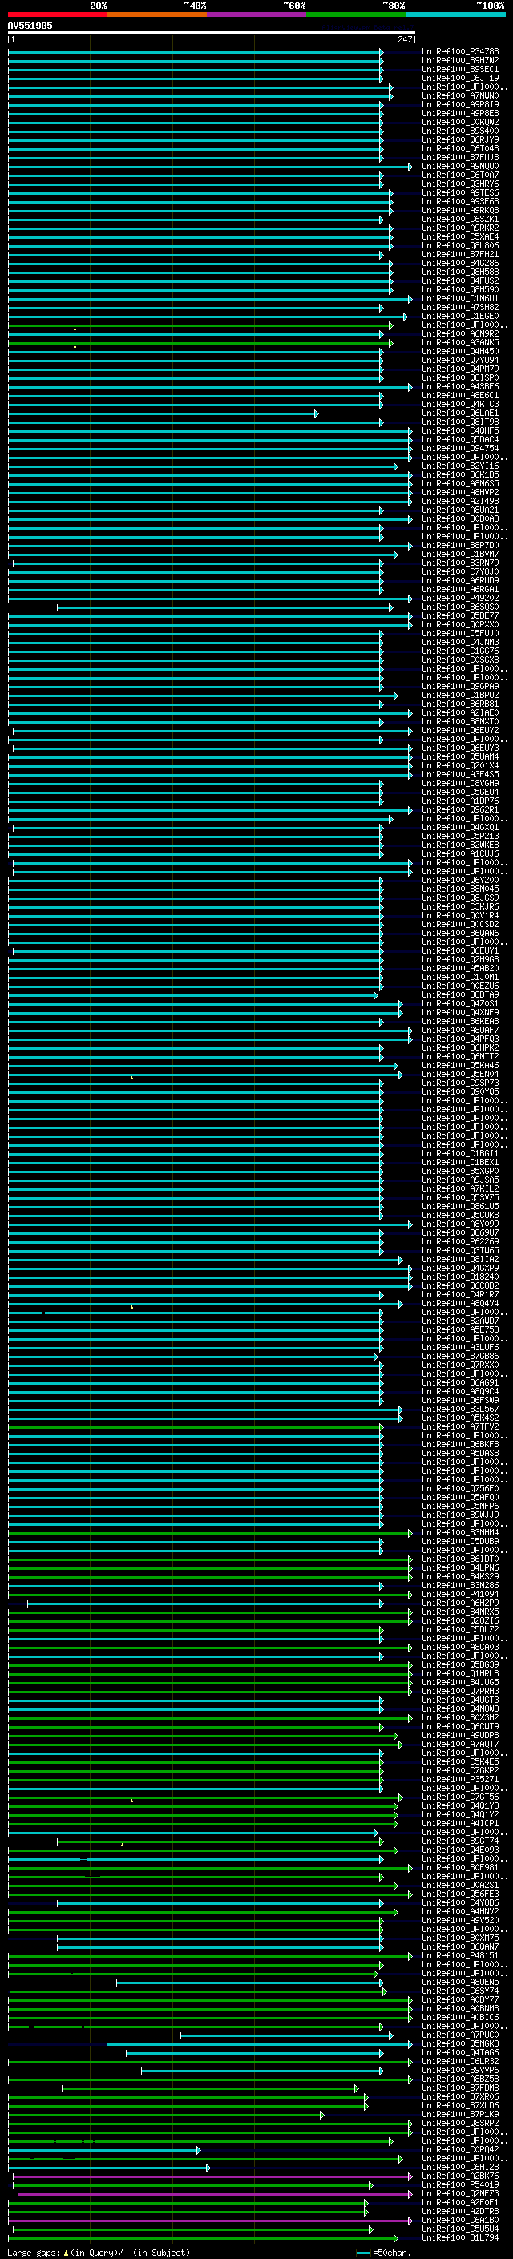This screenshot has width=513, height=2259.
Task: Select the UniRef100_C5XAE4 label
Action: [x=460, y=236]
